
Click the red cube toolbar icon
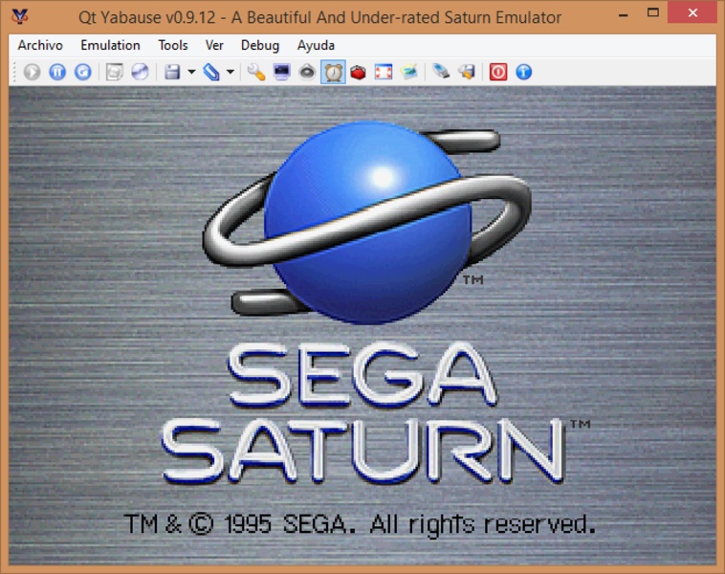click(359, 72)
